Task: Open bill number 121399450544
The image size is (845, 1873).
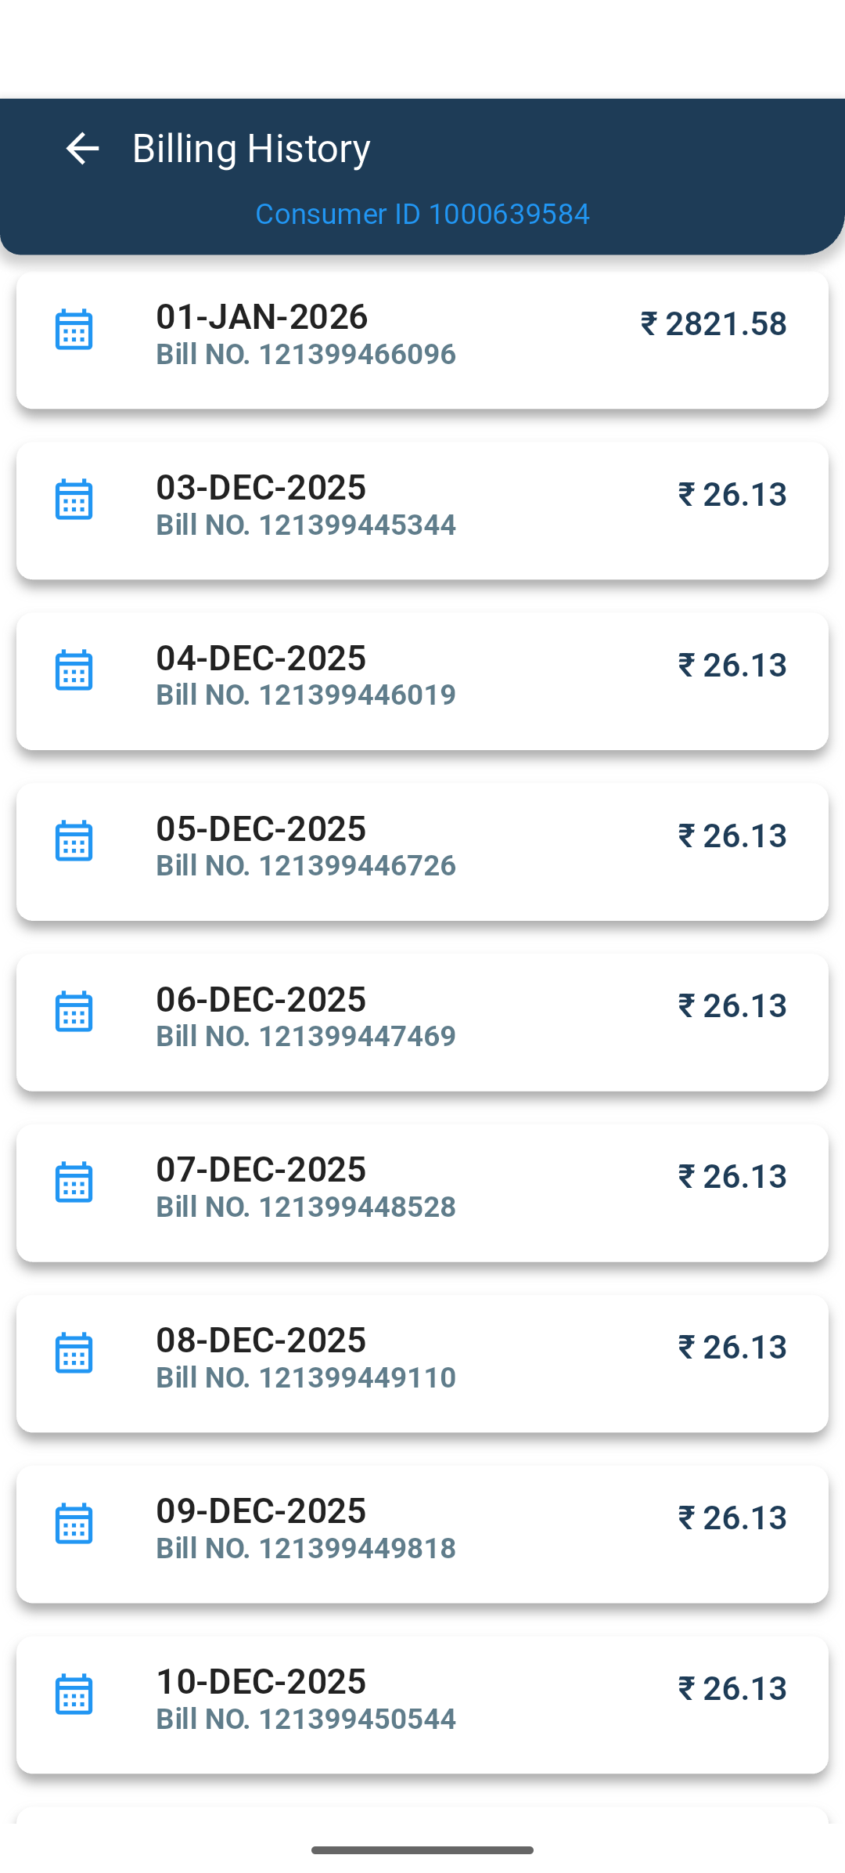Action: 306,1720
